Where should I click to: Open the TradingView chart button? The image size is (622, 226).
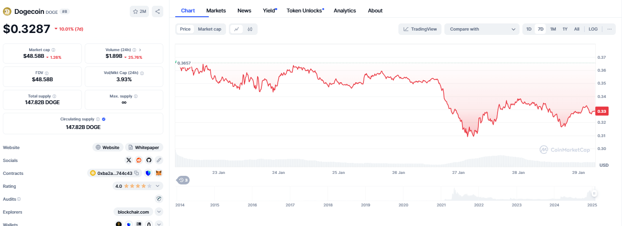[420, 29]
